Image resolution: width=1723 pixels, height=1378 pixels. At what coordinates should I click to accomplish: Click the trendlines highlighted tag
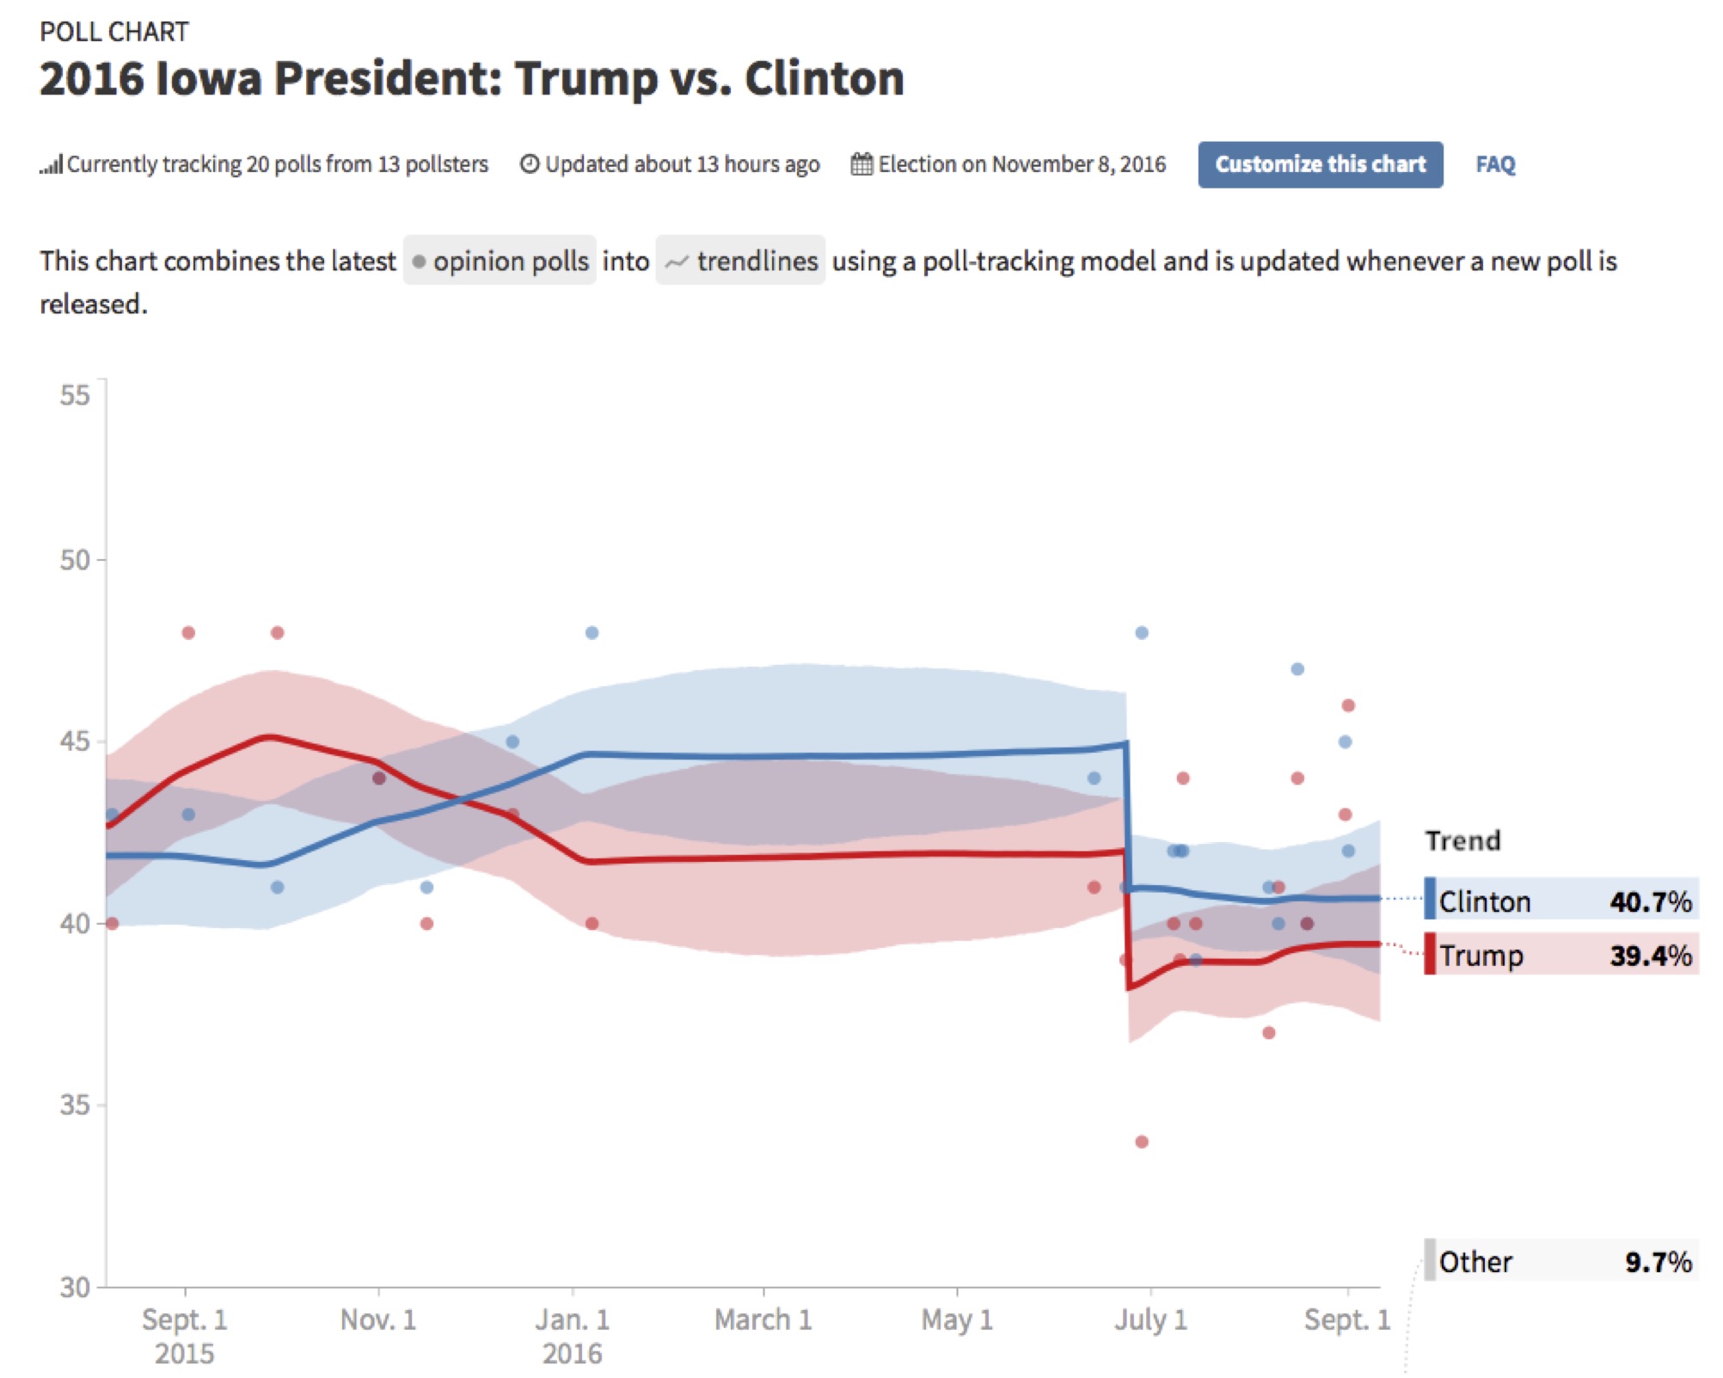(x=740, y=261)
